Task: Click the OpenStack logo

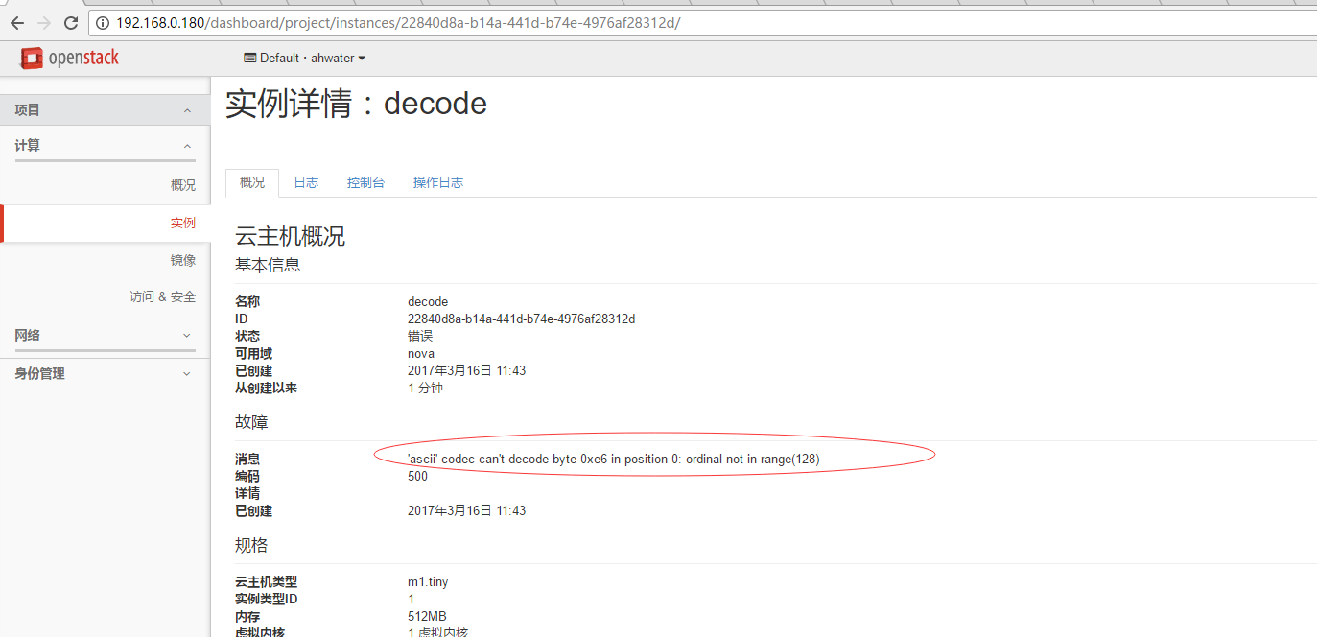Action: [x=68, y=58]
